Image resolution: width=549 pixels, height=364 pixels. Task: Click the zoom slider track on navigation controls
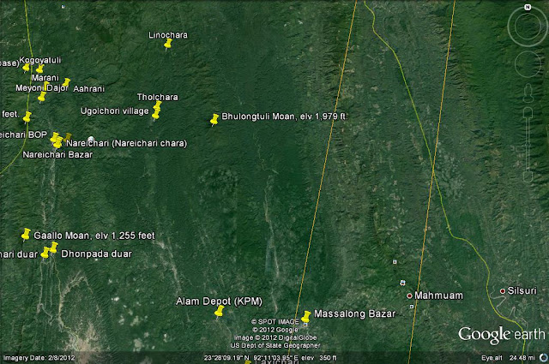click(528, 145)
